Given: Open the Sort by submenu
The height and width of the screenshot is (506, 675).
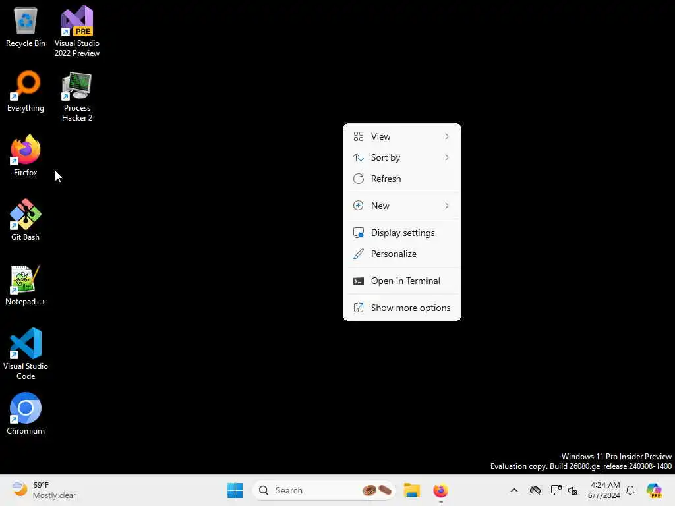Looking at the screenshot, I should coord(401,157).
